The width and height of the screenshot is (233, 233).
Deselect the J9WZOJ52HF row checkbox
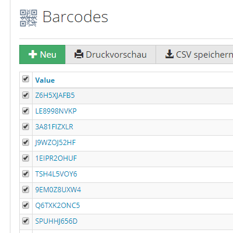(x=26, y=142)
